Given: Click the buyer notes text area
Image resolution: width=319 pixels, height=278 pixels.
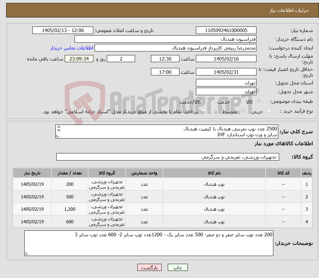Looking at the screenshot, I should coord(149,243).
